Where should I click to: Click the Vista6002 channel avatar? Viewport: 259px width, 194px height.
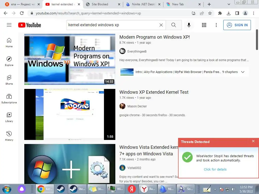(122, 168)
